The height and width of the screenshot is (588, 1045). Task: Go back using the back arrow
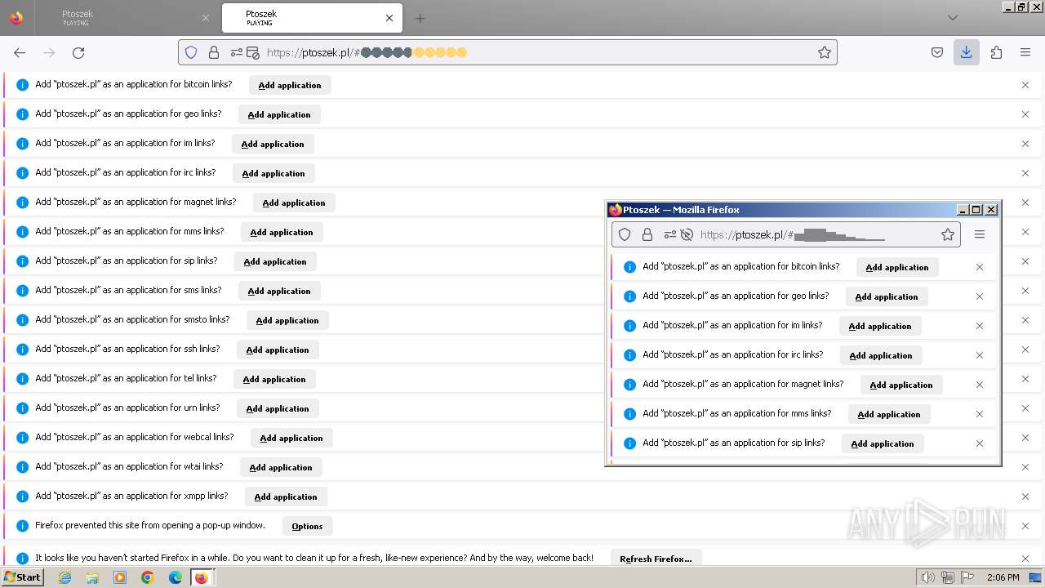20,52
